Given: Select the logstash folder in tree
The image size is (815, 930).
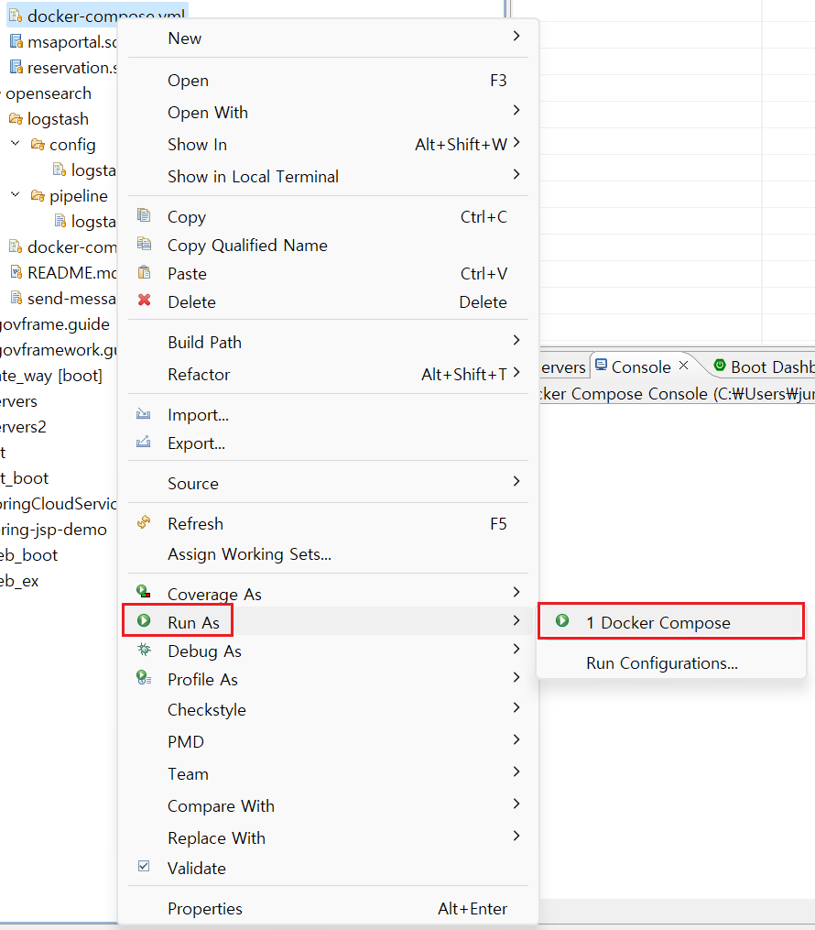Looking at the screenshot, I should click(57, 119).
